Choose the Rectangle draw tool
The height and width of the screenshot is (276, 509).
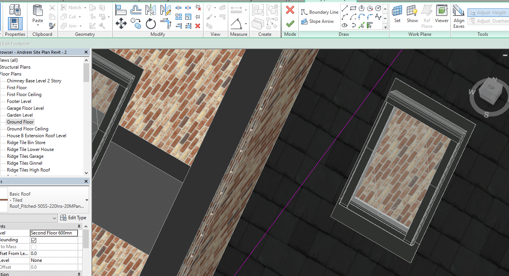click(353, 8)
